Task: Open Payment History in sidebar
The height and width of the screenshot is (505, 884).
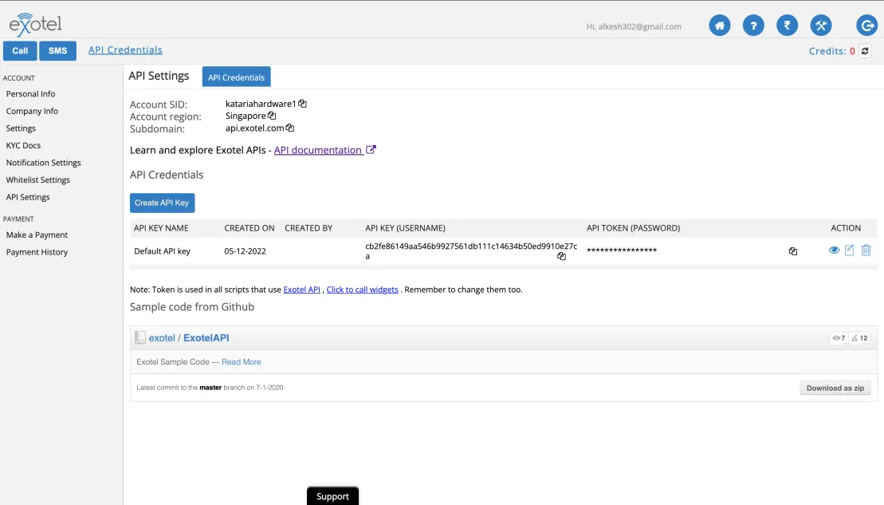Action: pos(37,252)
